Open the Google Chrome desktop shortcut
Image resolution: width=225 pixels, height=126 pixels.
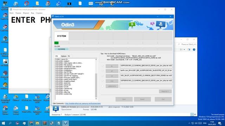[5, 110]
